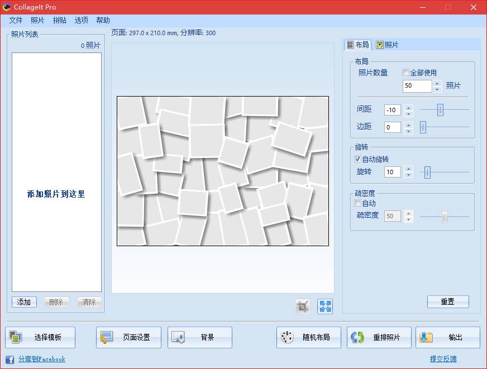Open the 背景 background settings
The image size is (487, 369).
(x=200, y=337)
